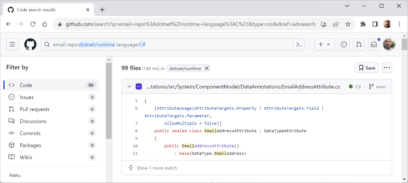Jump to line 10 of the result
This screenshot has width=408, height=183.
pyautogui.click(x=135, y=146)
